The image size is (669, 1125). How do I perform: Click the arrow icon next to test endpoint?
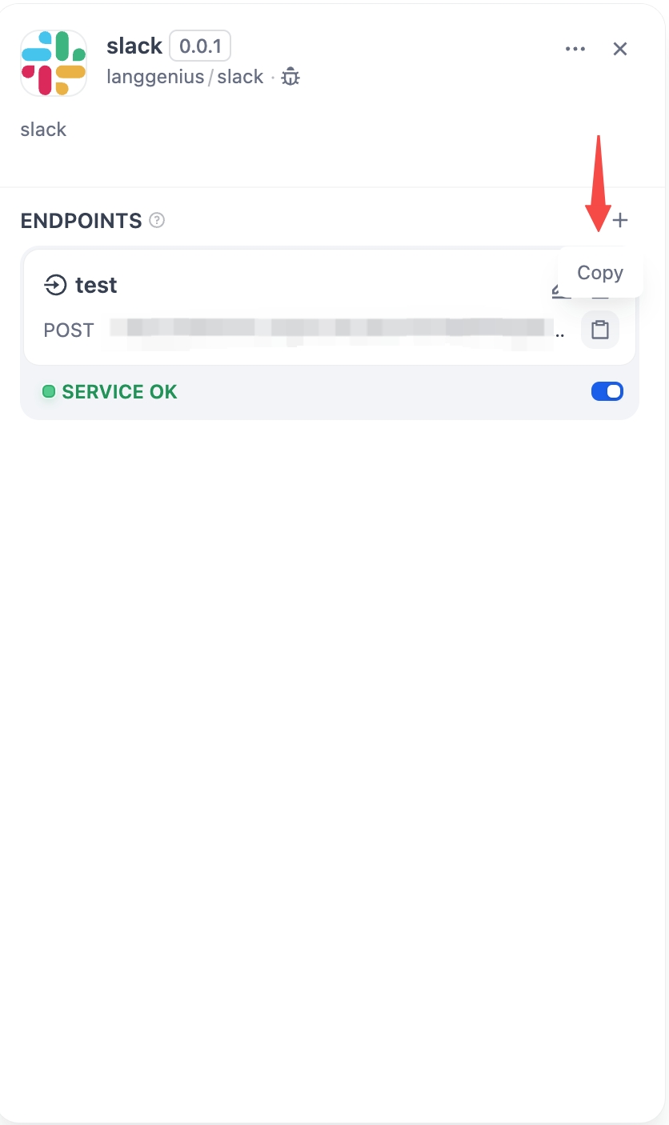tap(54, 285)
